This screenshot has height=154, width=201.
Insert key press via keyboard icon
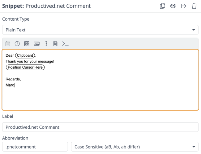[x=36, y=44]
